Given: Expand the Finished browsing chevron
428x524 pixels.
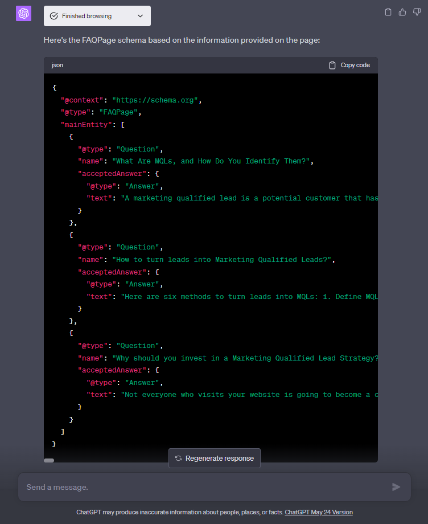Looking at the screenshot, I should coord(141,16).
